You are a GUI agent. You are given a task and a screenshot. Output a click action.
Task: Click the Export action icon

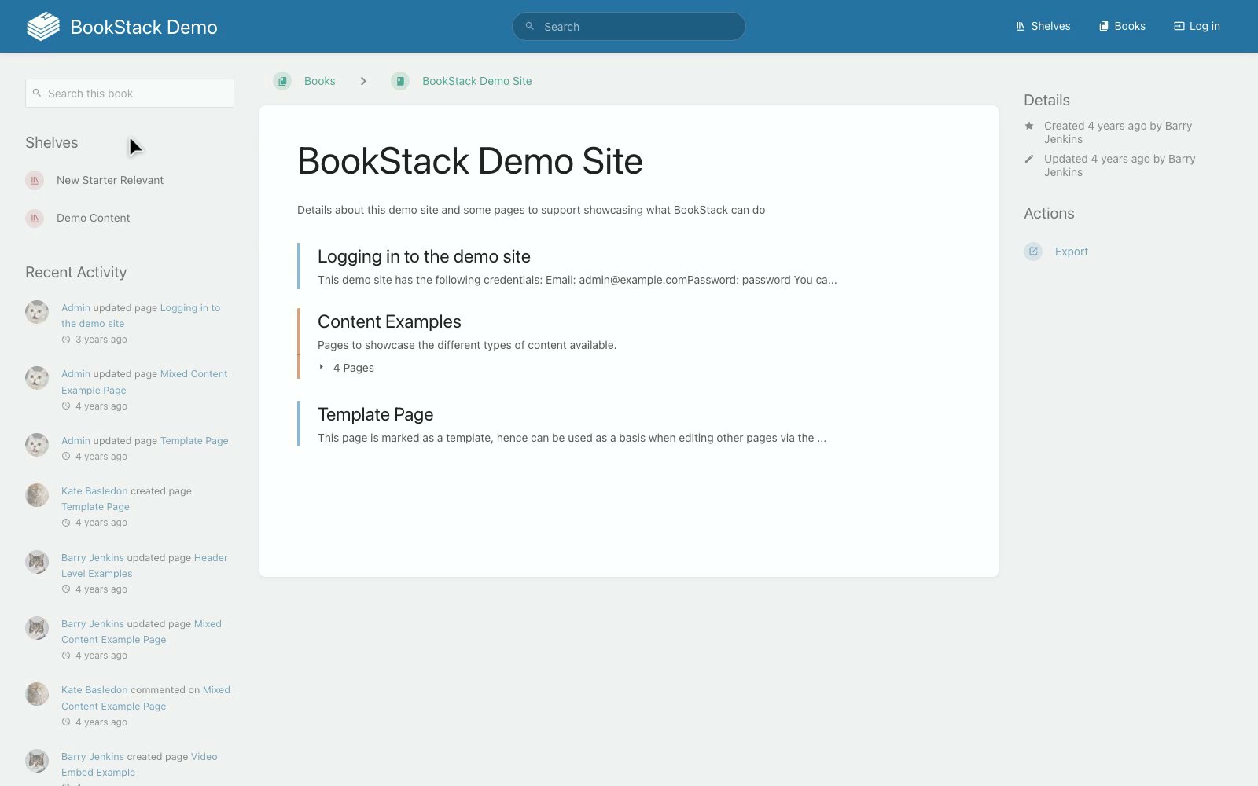[1033, 252]
